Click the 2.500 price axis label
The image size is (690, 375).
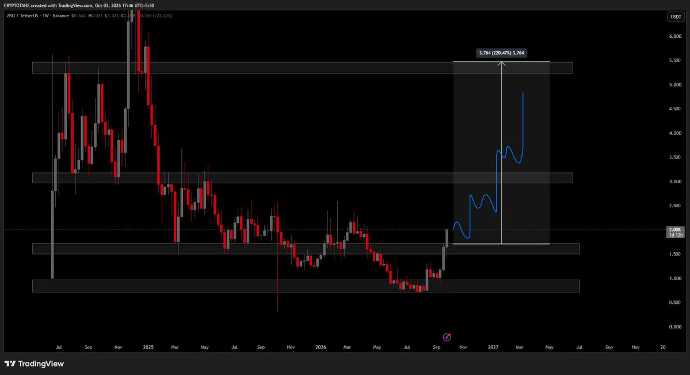(x=675, y=206)
